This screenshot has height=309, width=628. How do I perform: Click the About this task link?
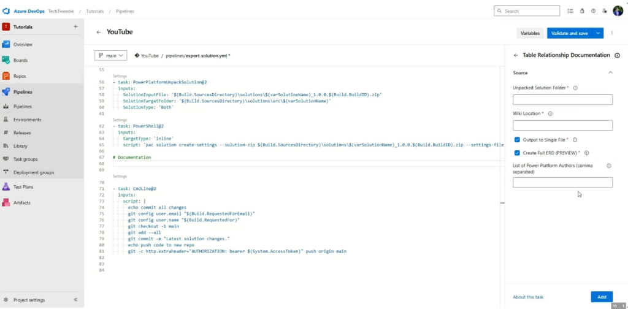click(x=528, y=297)
